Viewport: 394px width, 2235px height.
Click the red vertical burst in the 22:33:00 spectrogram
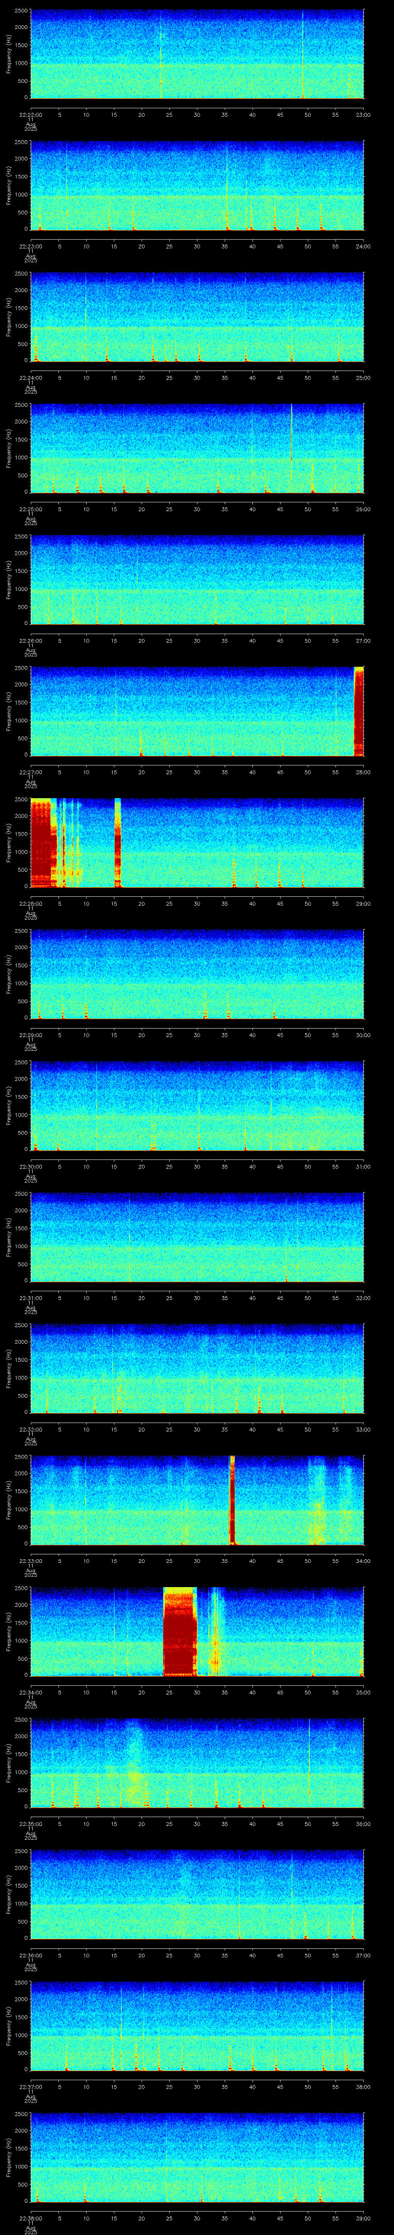click(x=232, y=1500)
